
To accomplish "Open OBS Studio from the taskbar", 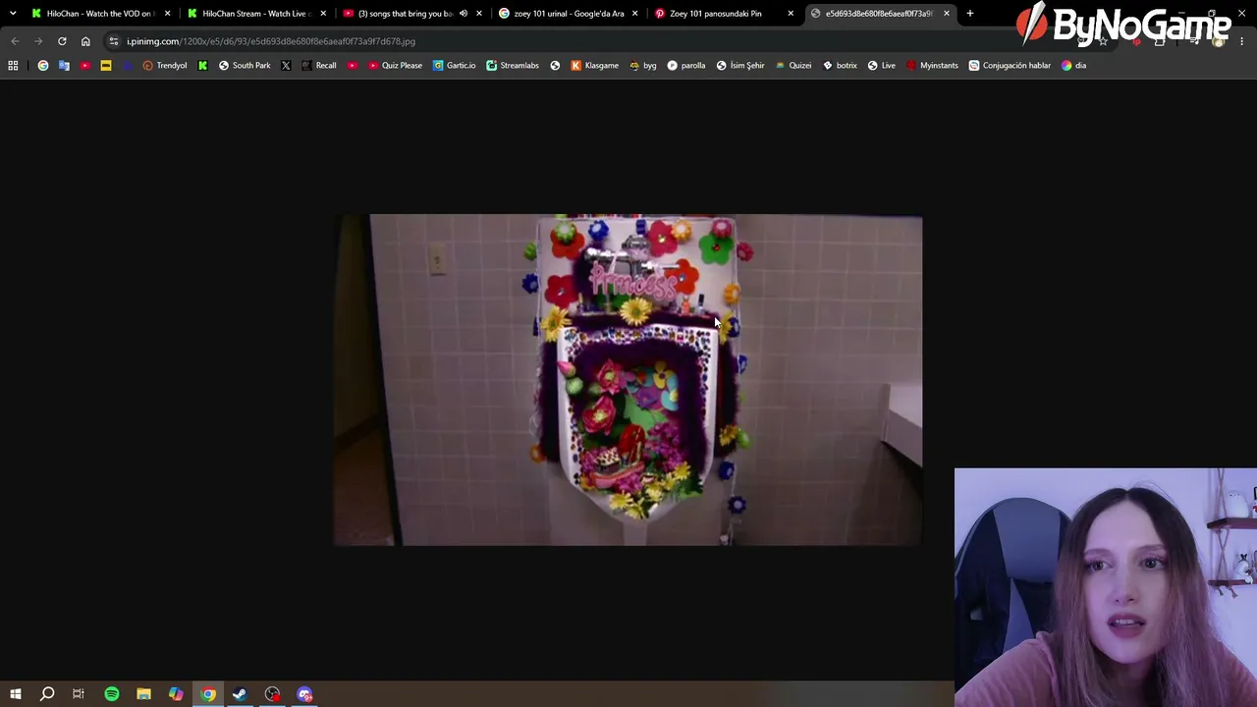I will coord(272,694).
